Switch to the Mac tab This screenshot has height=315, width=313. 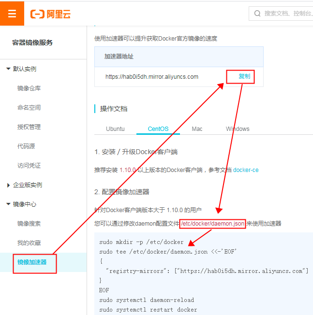click(197, 129)
